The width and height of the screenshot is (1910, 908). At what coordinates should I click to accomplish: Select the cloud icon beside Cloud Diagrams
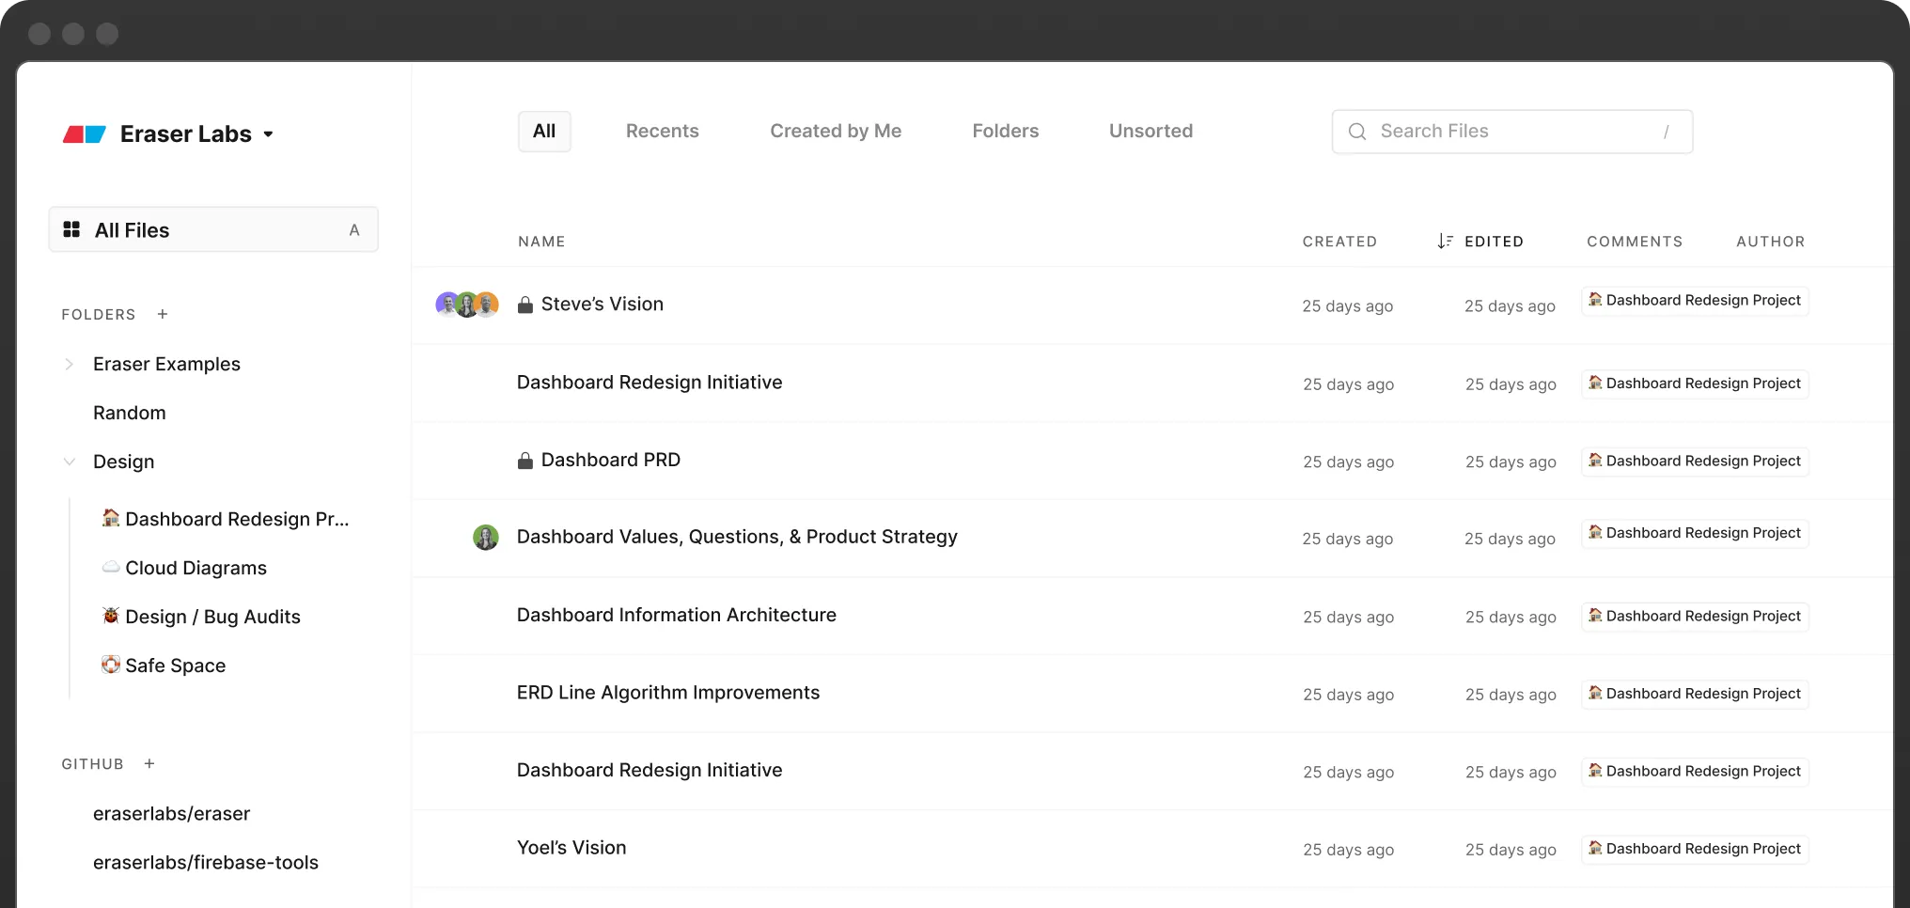coord(110,567)
